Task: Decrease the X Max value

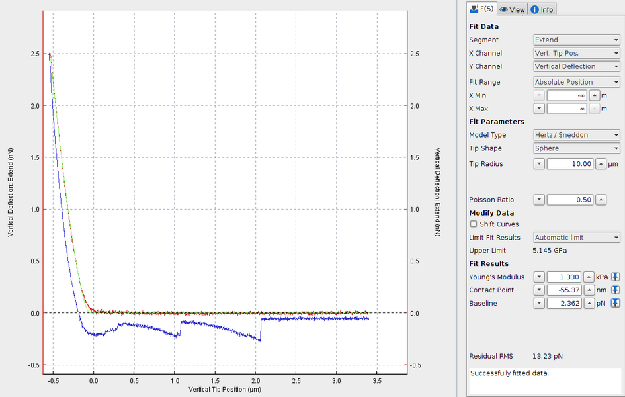Action: pyautogui.click(x=540, y=109)
